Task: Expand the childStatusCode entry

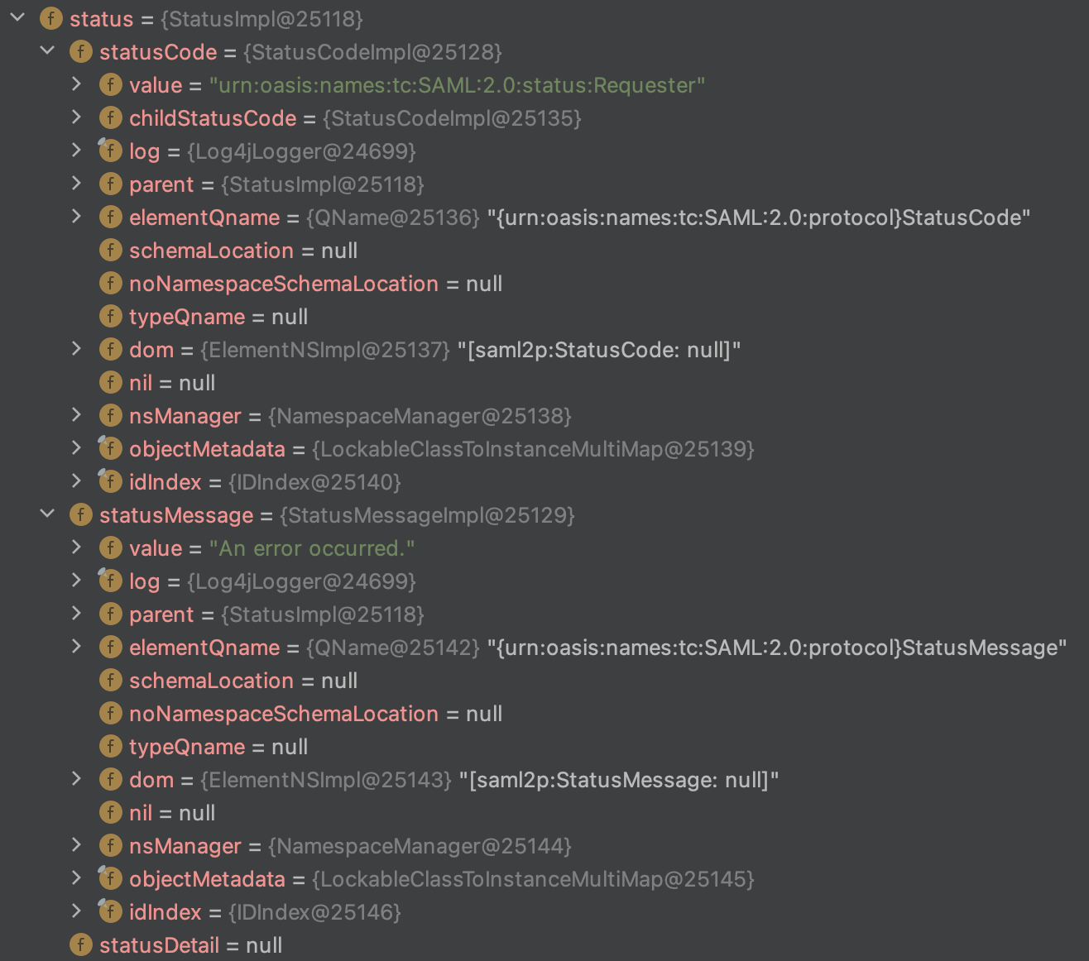Action: (76, 117)
